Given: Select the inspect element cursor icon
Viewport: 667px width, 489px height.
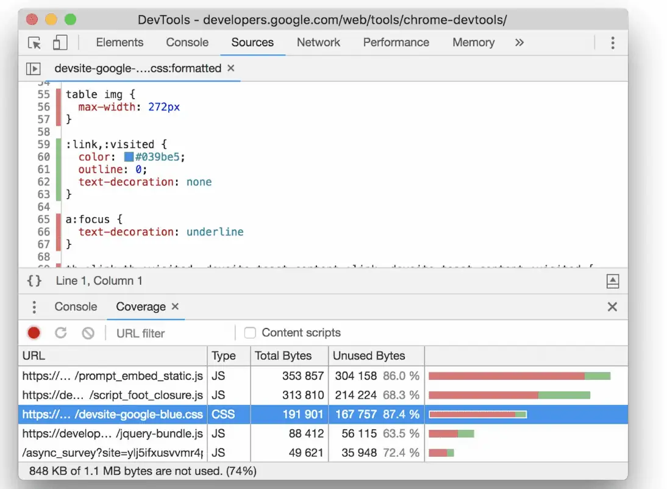Looking at the screenshot, I should [x=35, y=43].
